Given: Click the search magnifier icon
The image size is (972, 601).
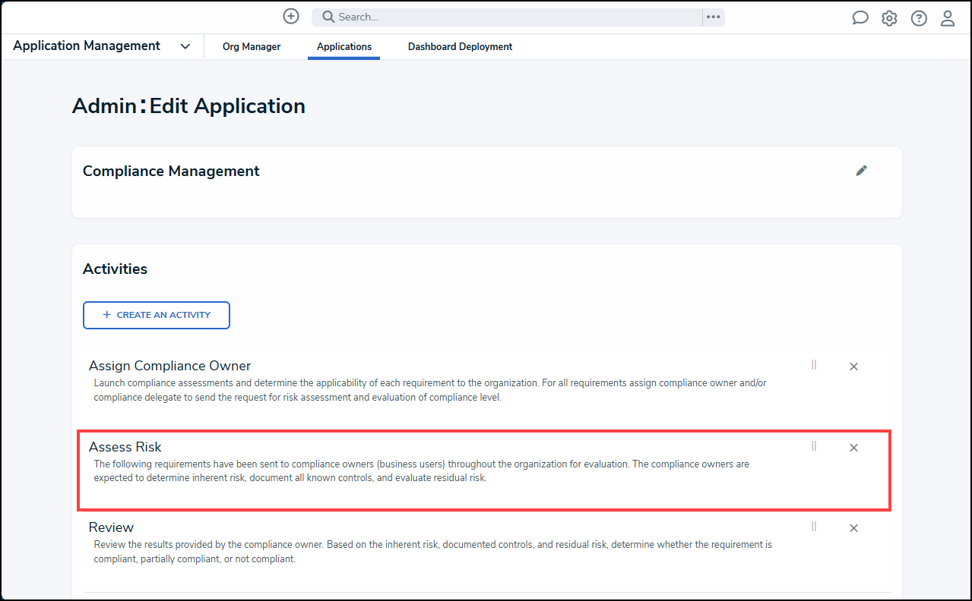Looking at the screenshot, I should (328, 17).
